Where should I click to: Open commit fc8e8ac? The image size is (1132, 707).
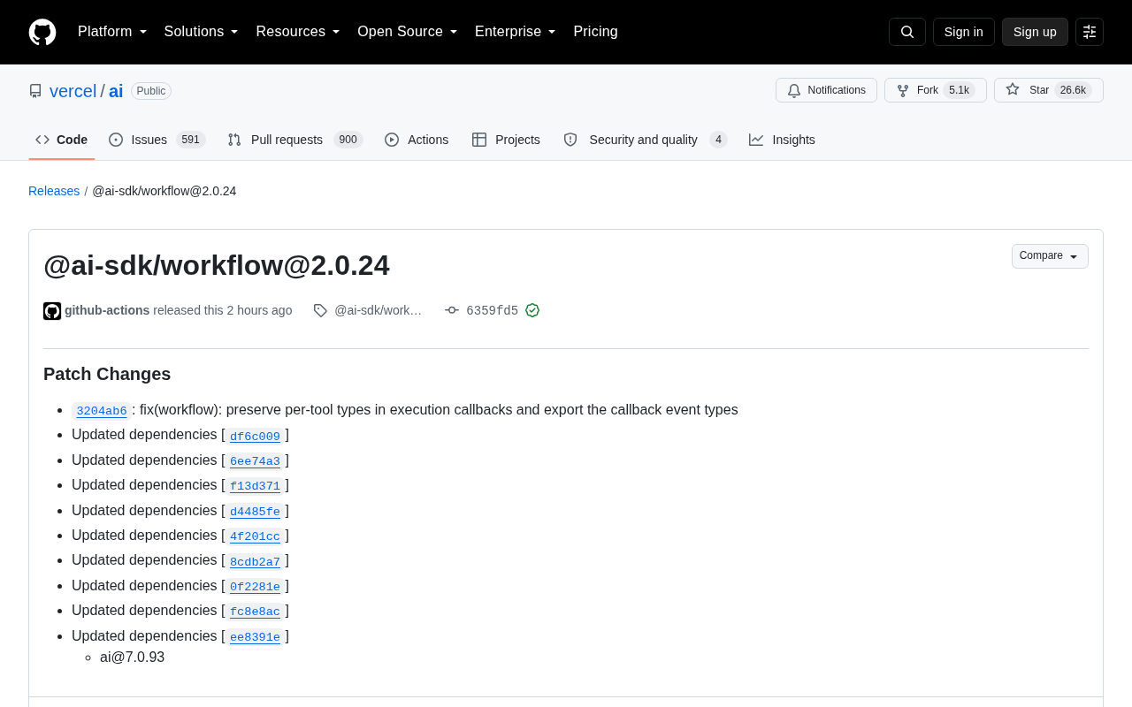point(255,612)
